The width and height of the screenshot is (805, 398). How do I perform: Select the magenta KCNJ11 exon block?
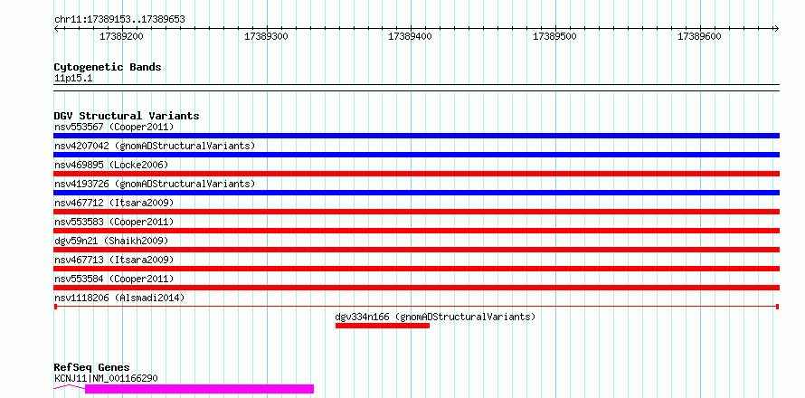[x=199, y=389]
